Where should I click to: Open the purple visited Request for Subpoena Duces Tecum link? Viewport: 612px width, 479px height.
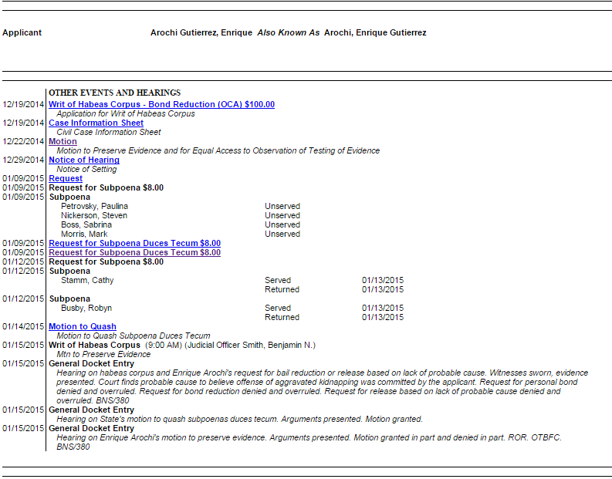[134, 252]
